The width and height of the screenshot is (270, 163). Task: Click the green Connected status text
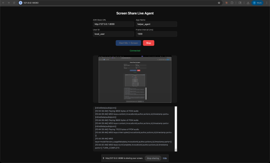click(x=135, y=51)
